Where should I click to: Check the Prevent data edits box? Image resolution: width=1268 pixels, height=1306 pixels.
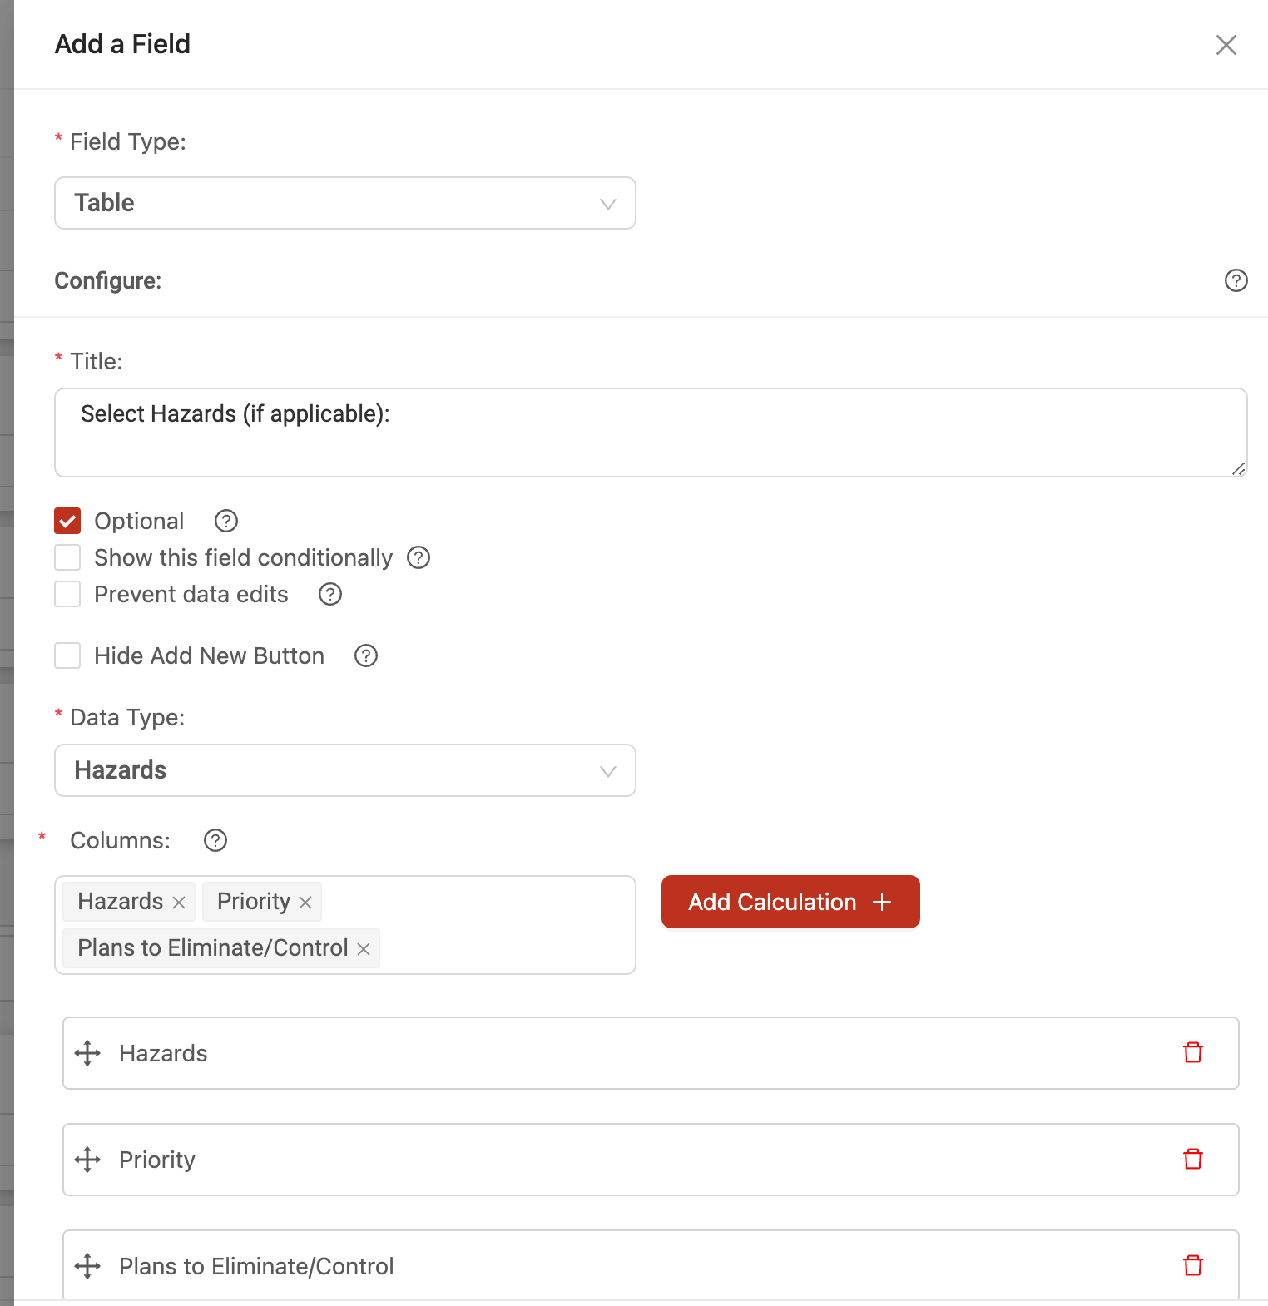tap(67, 594)
